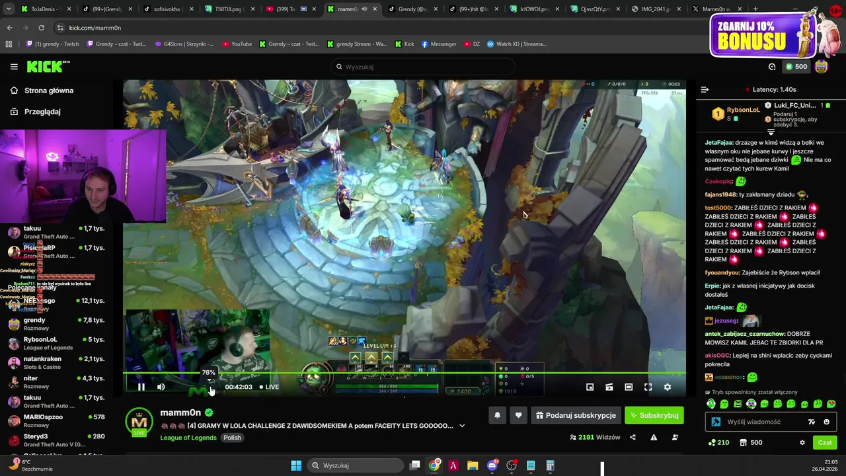Open the shop icon showing 500
The image size is (846, 476).
click(751, 442)
